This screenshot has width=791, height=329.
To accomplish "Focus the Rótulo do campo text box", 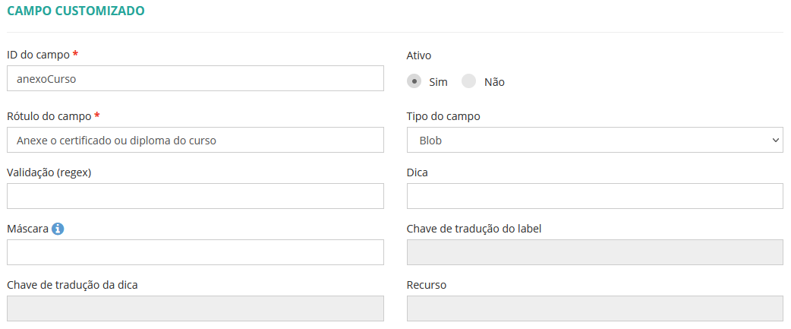I will point(195,140).
